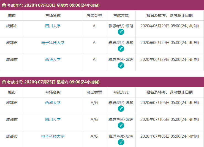Click 07月06日 deadline in 07月25日 西华大学 row

170,103
